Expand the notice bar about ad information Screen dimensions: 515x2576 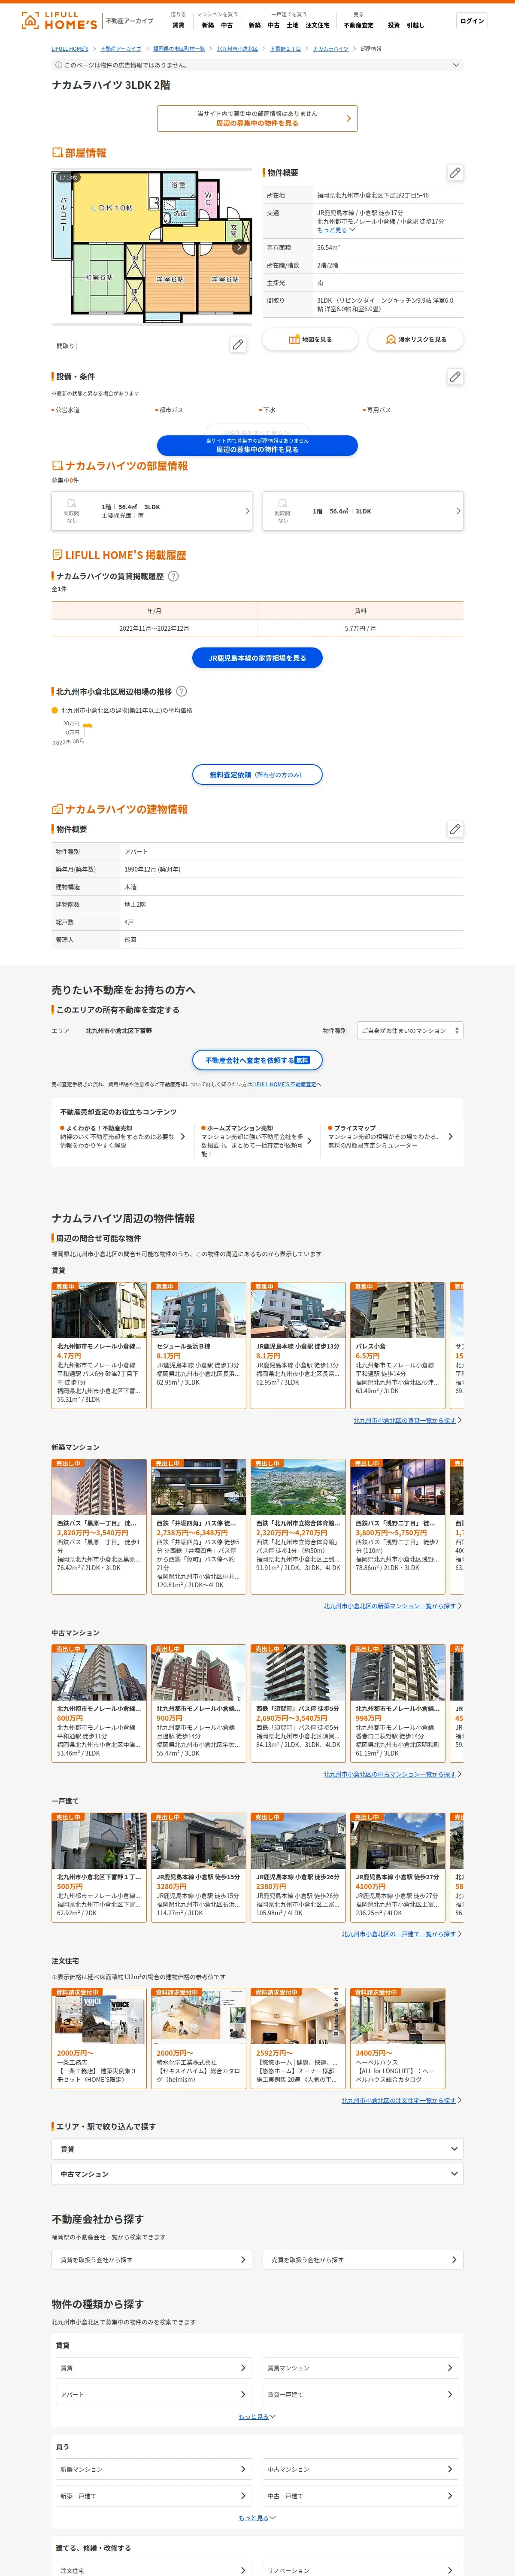coord(456,65)
